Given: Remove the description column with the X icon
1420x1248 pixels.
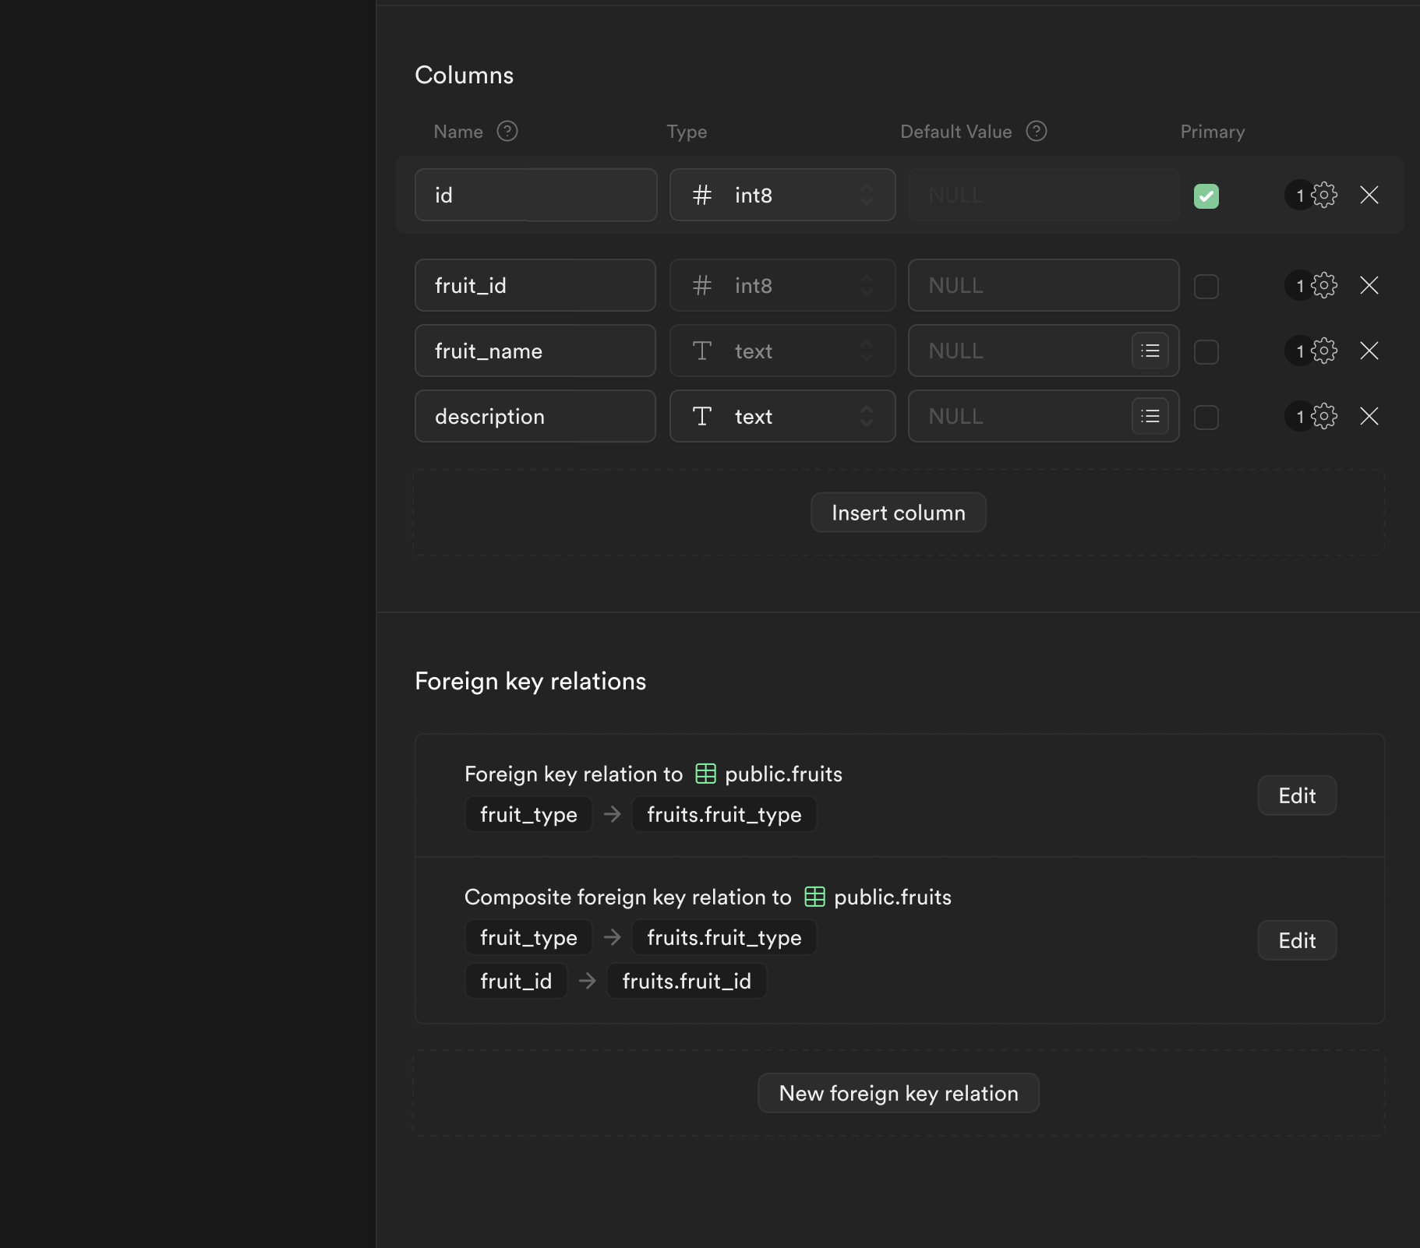Looking at the screenshot, I should 1370,416.
